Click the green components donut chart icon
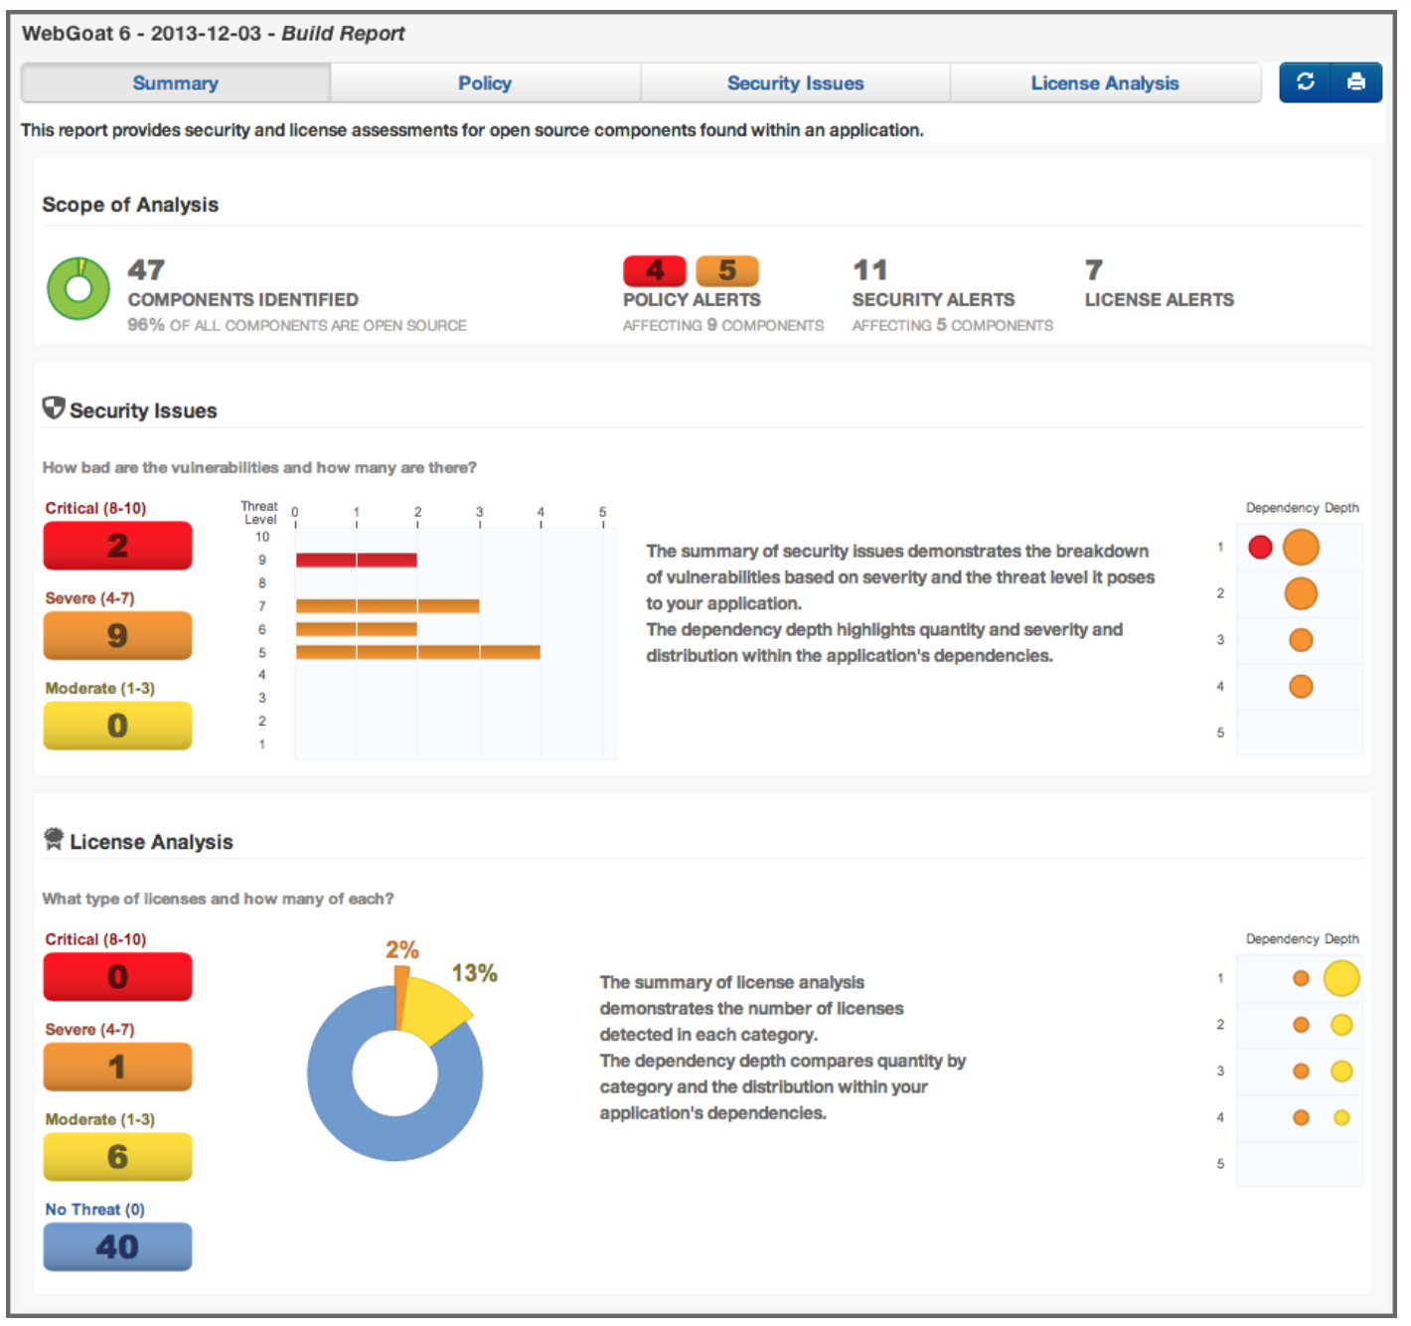The width and height of the screenshot is (1411, 1326). (x=78, y=289)
